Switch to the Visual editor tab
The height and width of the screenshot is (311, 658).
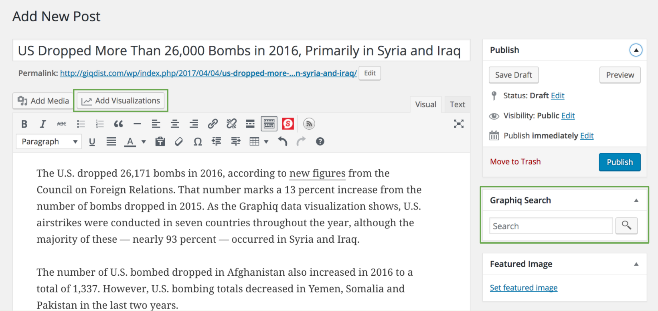[425, 104]
